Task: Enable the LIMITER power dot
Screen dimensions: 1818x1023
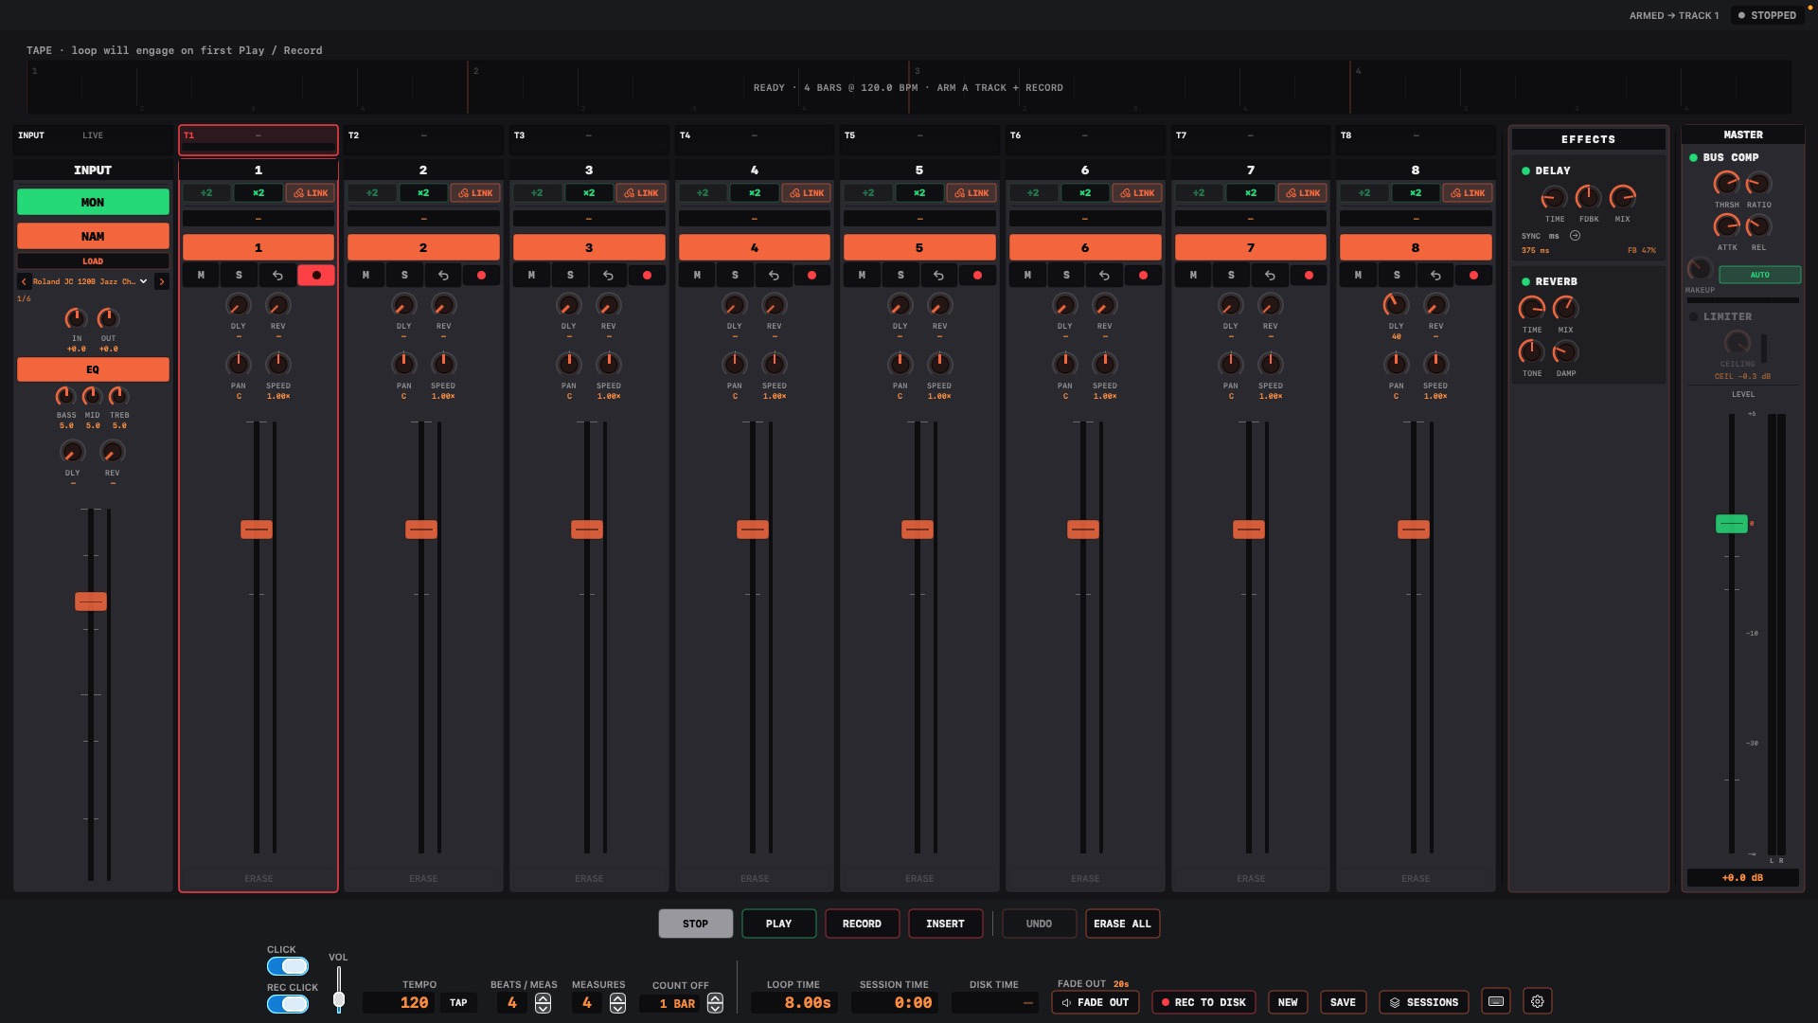Action: pyautogui.click(x=1693, y=317)
